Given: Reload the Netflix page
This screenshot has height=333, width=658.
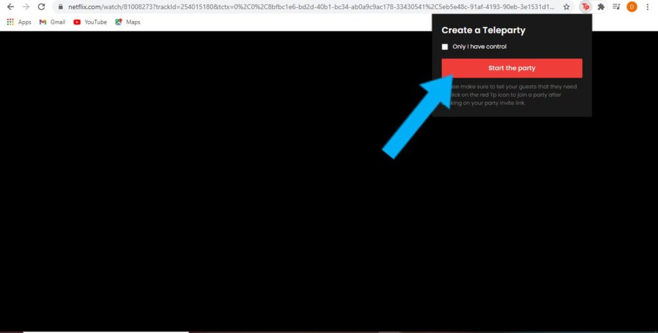Looking at the screenshot, I should [41, 6].
